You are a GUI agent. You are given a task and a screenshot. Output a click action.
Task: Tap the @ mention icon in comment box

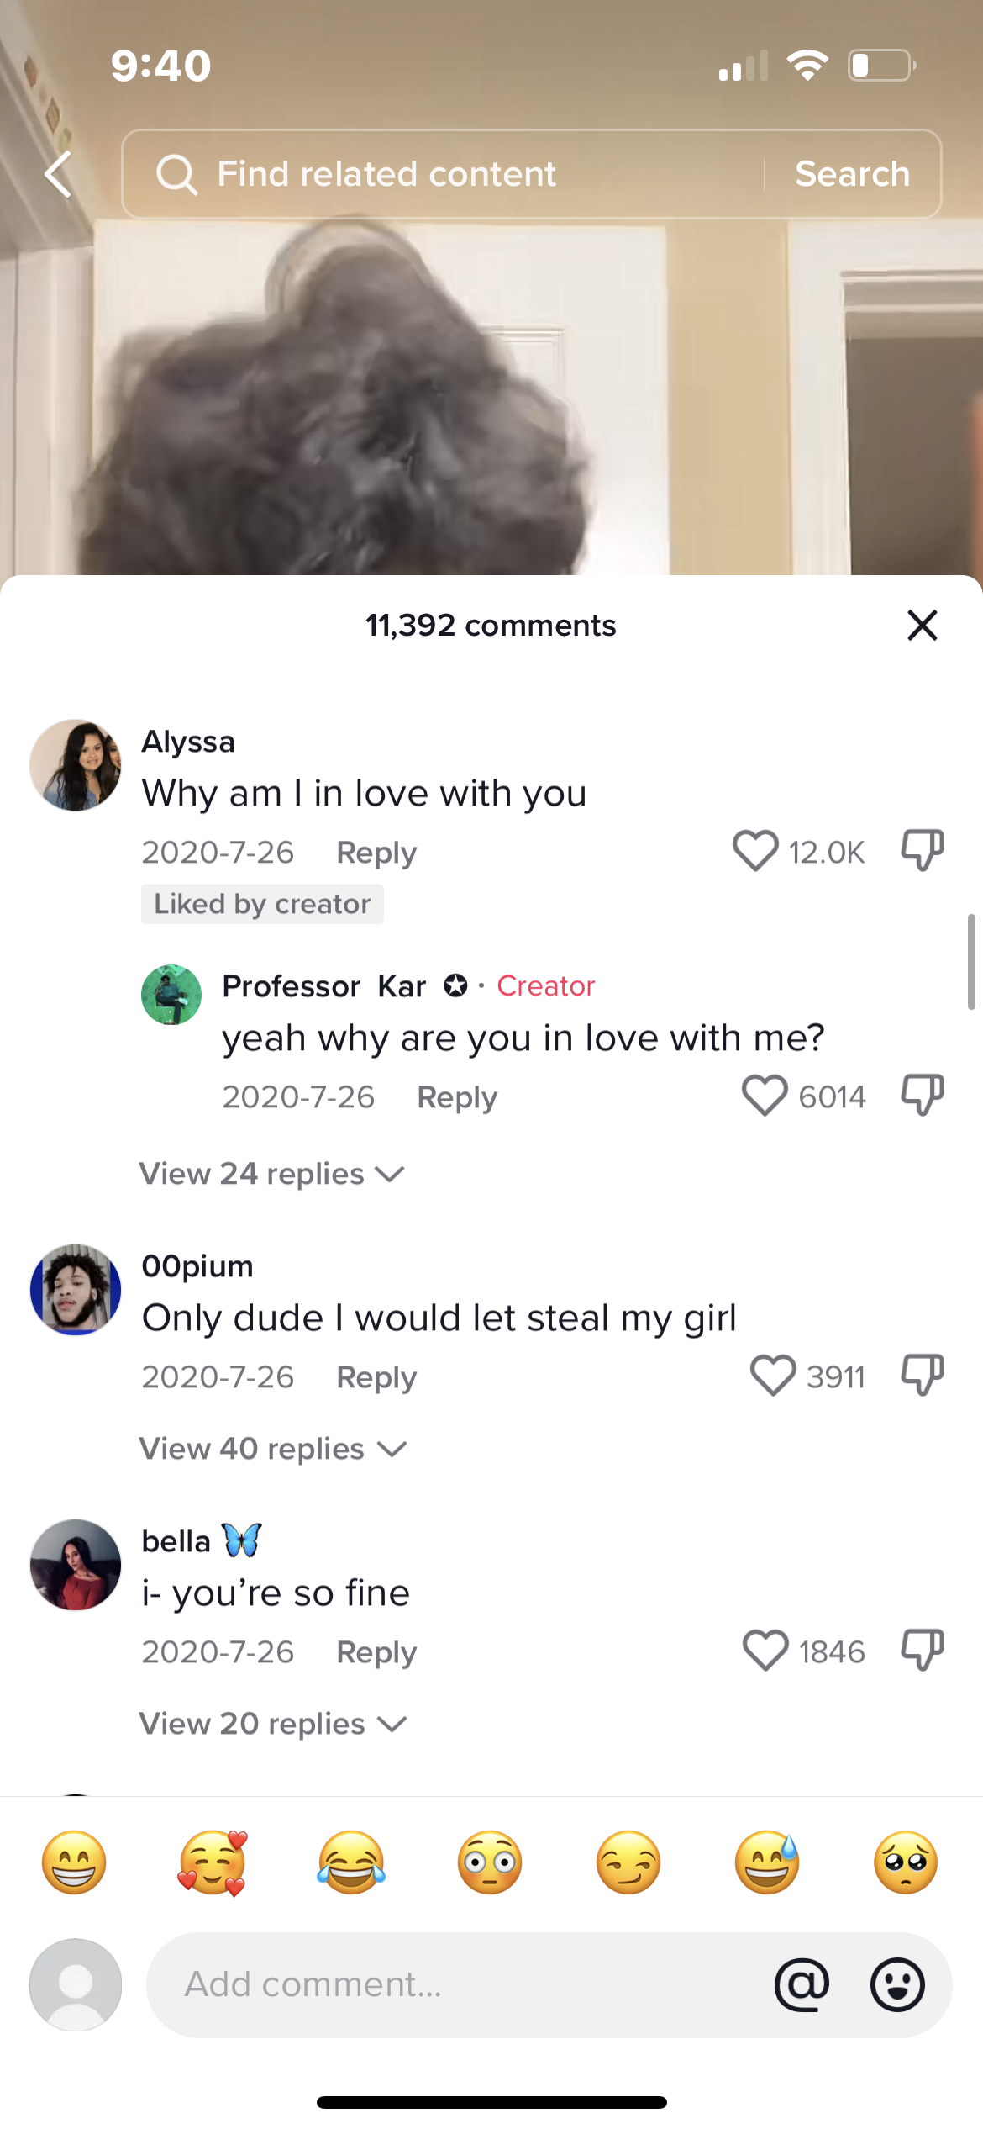(802, 1984)
